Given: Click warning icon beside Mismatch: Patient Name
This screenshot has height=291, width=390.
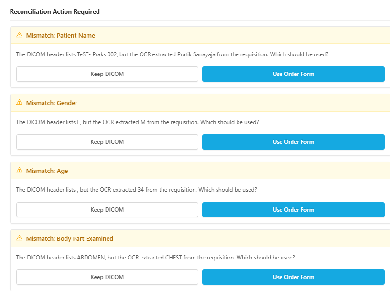Looking at the screenshot, I should pos(19,35).
